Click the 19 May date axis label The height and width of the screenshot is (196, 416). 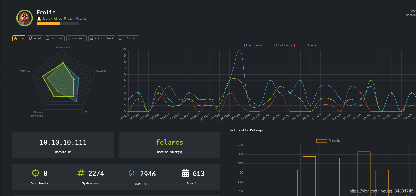(x=124, y=117)
